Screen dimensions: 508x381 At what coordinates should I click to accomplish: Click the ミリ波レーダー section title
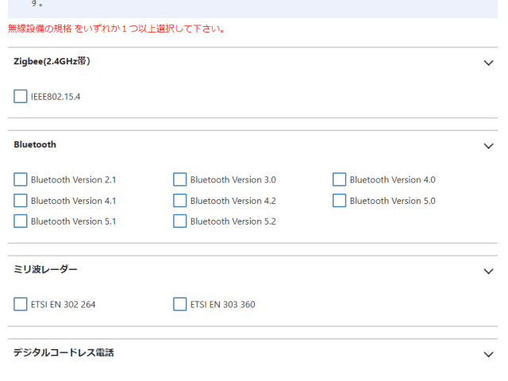pos(46,270)
